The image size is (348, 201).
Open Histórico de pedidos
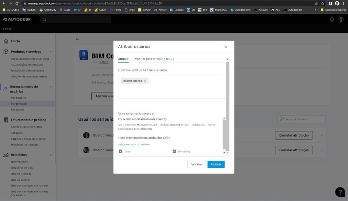[24, 144]
